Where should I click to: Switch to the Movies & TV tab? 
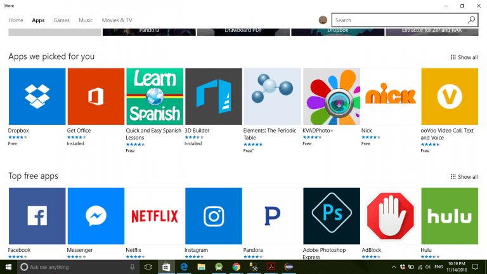pos(117,20)
